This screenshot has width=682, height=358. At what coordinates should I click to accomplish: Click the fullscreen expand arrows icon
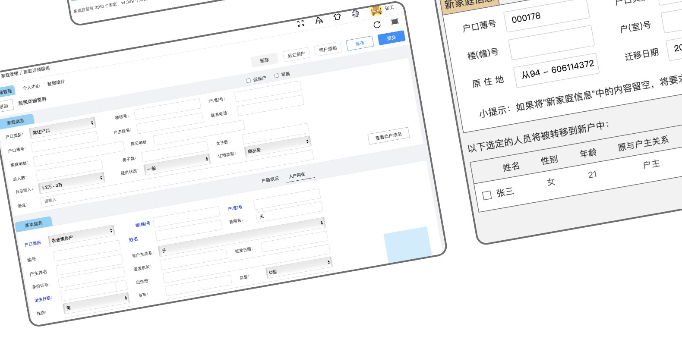click(301, 23)
